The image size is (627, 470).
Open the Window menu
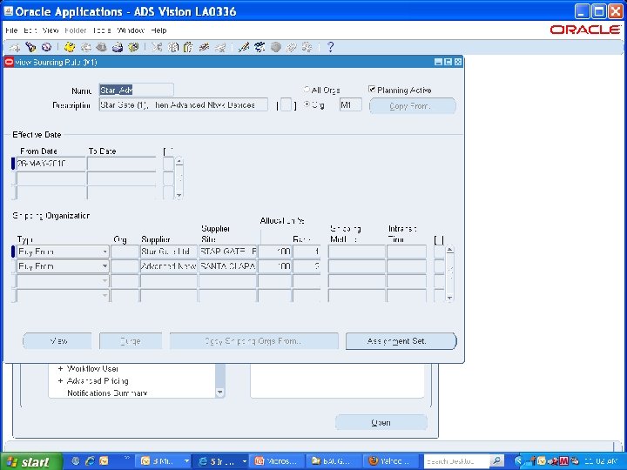(x=131, y=30)
